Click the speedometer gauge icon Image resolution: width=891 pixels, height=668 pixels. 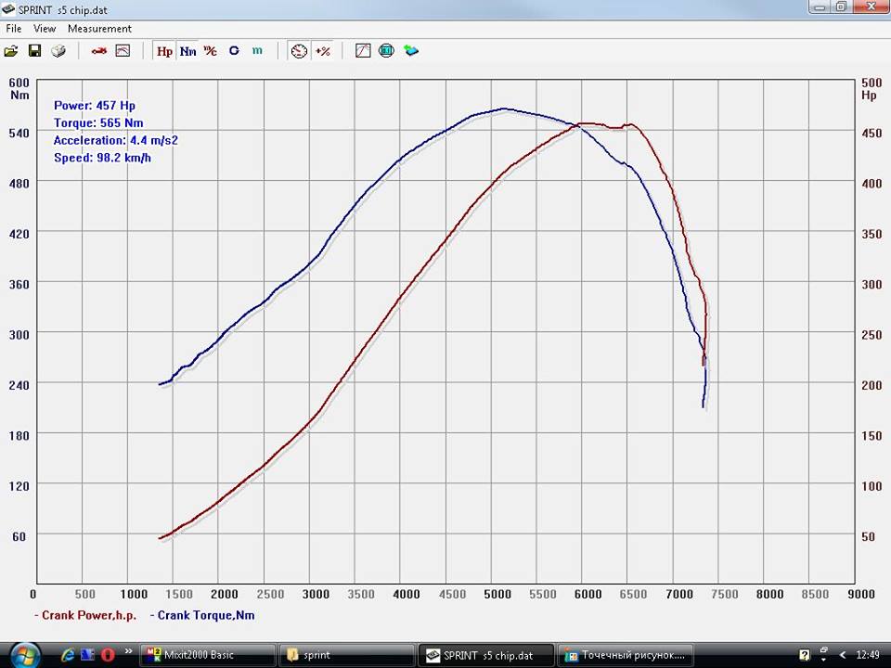point(298,51)
